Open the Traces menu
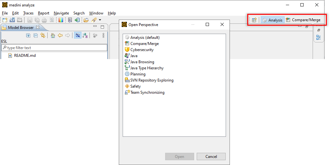The width and height of the screenshot is (330, 165). [28, 13]
